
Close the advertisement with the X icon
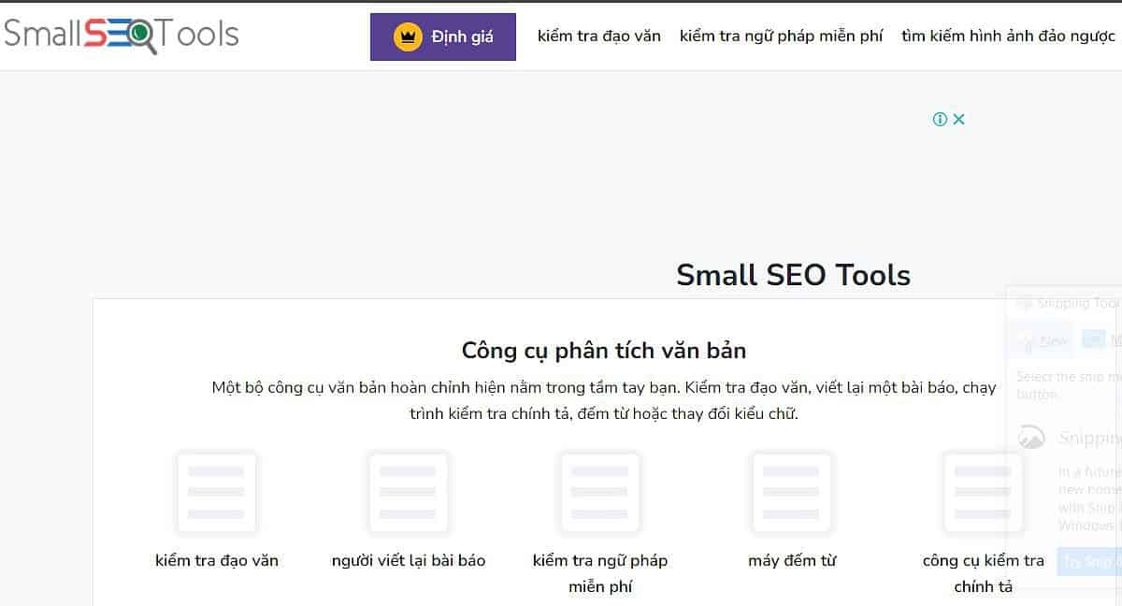pos(958,119)
